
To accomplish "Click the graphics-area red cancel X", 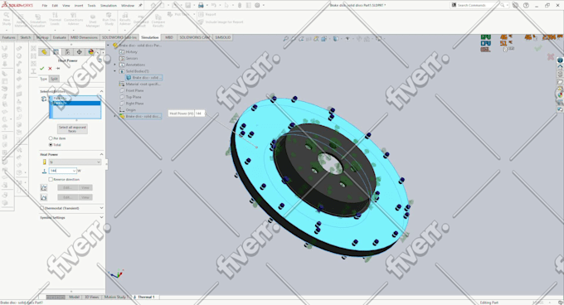I will tap(551, 56).
